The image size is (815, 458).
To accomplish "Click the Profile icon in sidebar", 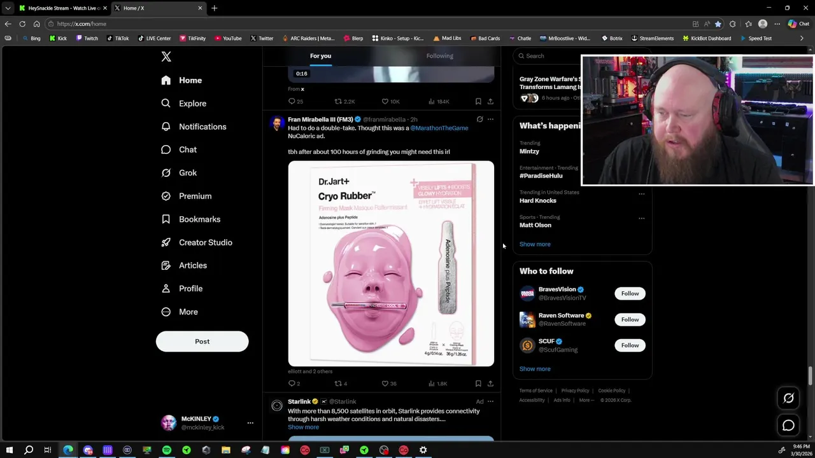I will point(166,288).
